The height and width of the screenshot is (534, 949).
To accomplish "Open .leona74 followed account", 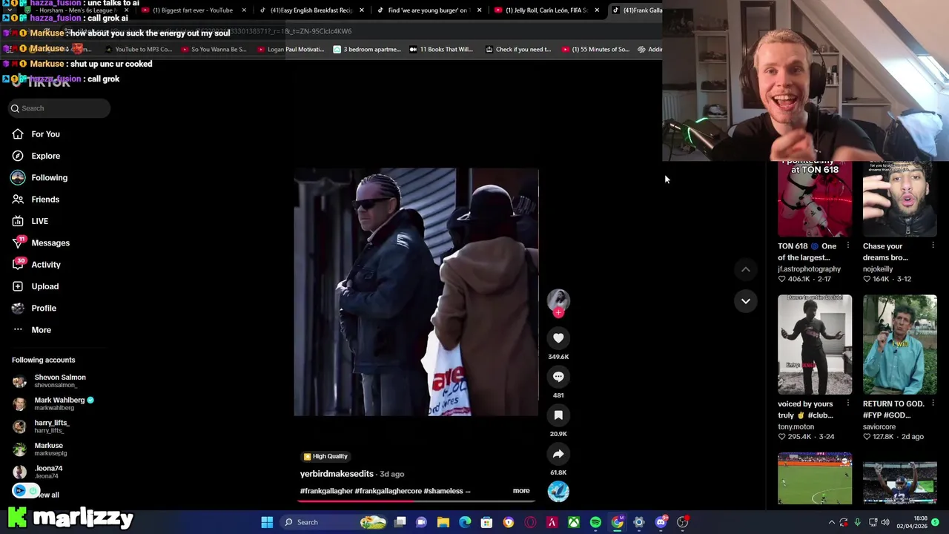I will pyautogui.click(x=38, y=472).
